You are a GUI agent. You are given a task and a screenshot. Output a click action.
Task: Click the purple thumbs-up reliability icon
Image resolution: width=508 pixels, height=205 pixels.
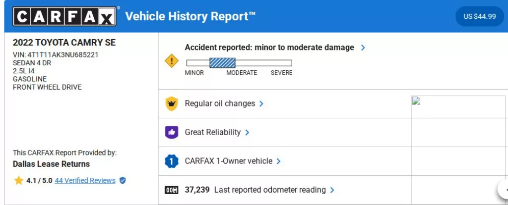click(171, 132)
